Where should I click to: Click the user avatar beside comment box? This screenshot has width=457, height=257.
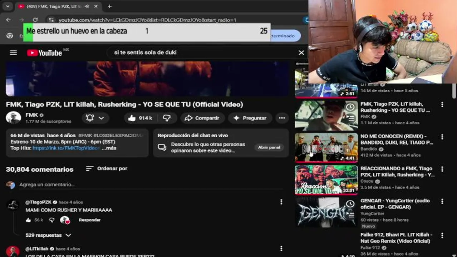10,185
